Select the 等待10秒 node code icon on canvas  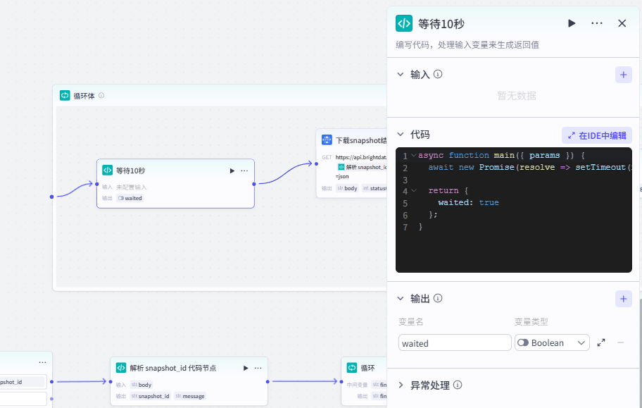107,170
